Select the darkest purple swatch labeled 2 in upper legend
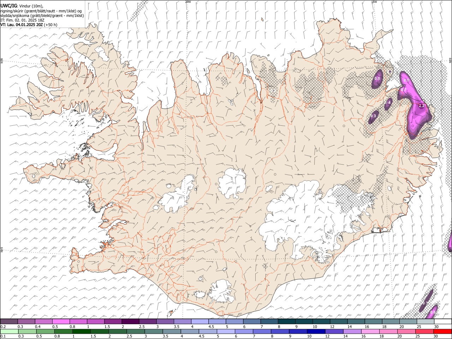The height and width of the screenshot is (339, 452). pyautogui.click(x=130, y=322)
